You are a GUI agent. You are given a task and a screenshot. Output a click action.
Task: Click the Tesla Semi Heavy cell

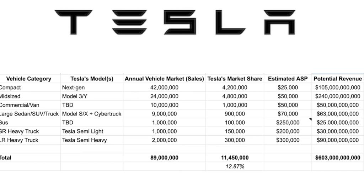coord(84,140)
